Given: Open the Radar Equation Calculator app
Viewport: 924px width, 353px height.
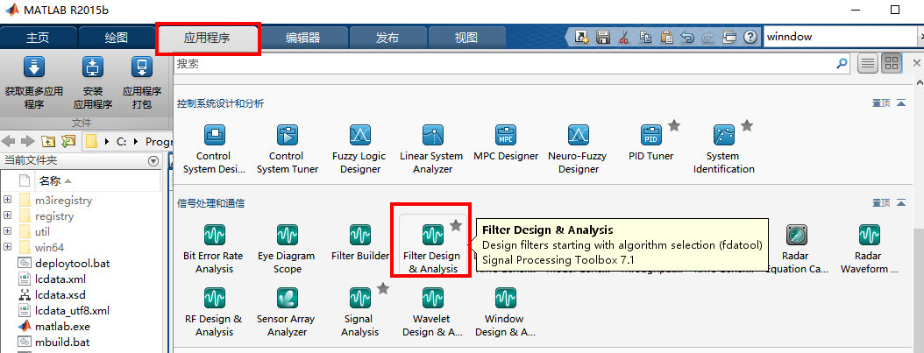Looking at the screenshot, I should point(797,249).
